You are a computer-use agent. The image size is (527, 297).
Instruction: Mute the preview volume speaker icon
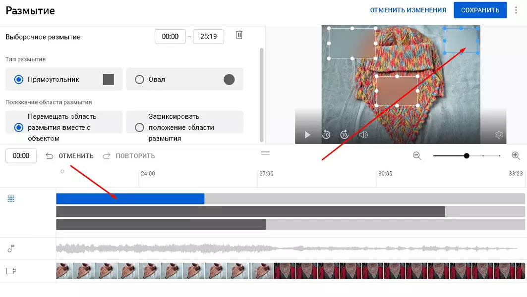(363, 135)
